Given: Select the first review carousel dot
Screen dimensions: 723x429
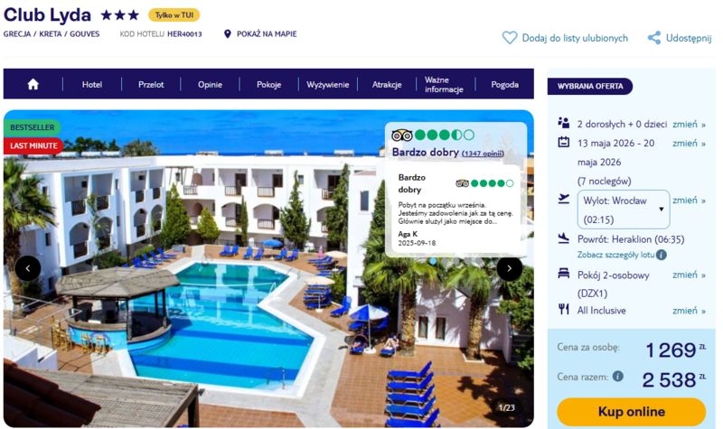Looking at the screenshot, I should click(x=433, y=261).
